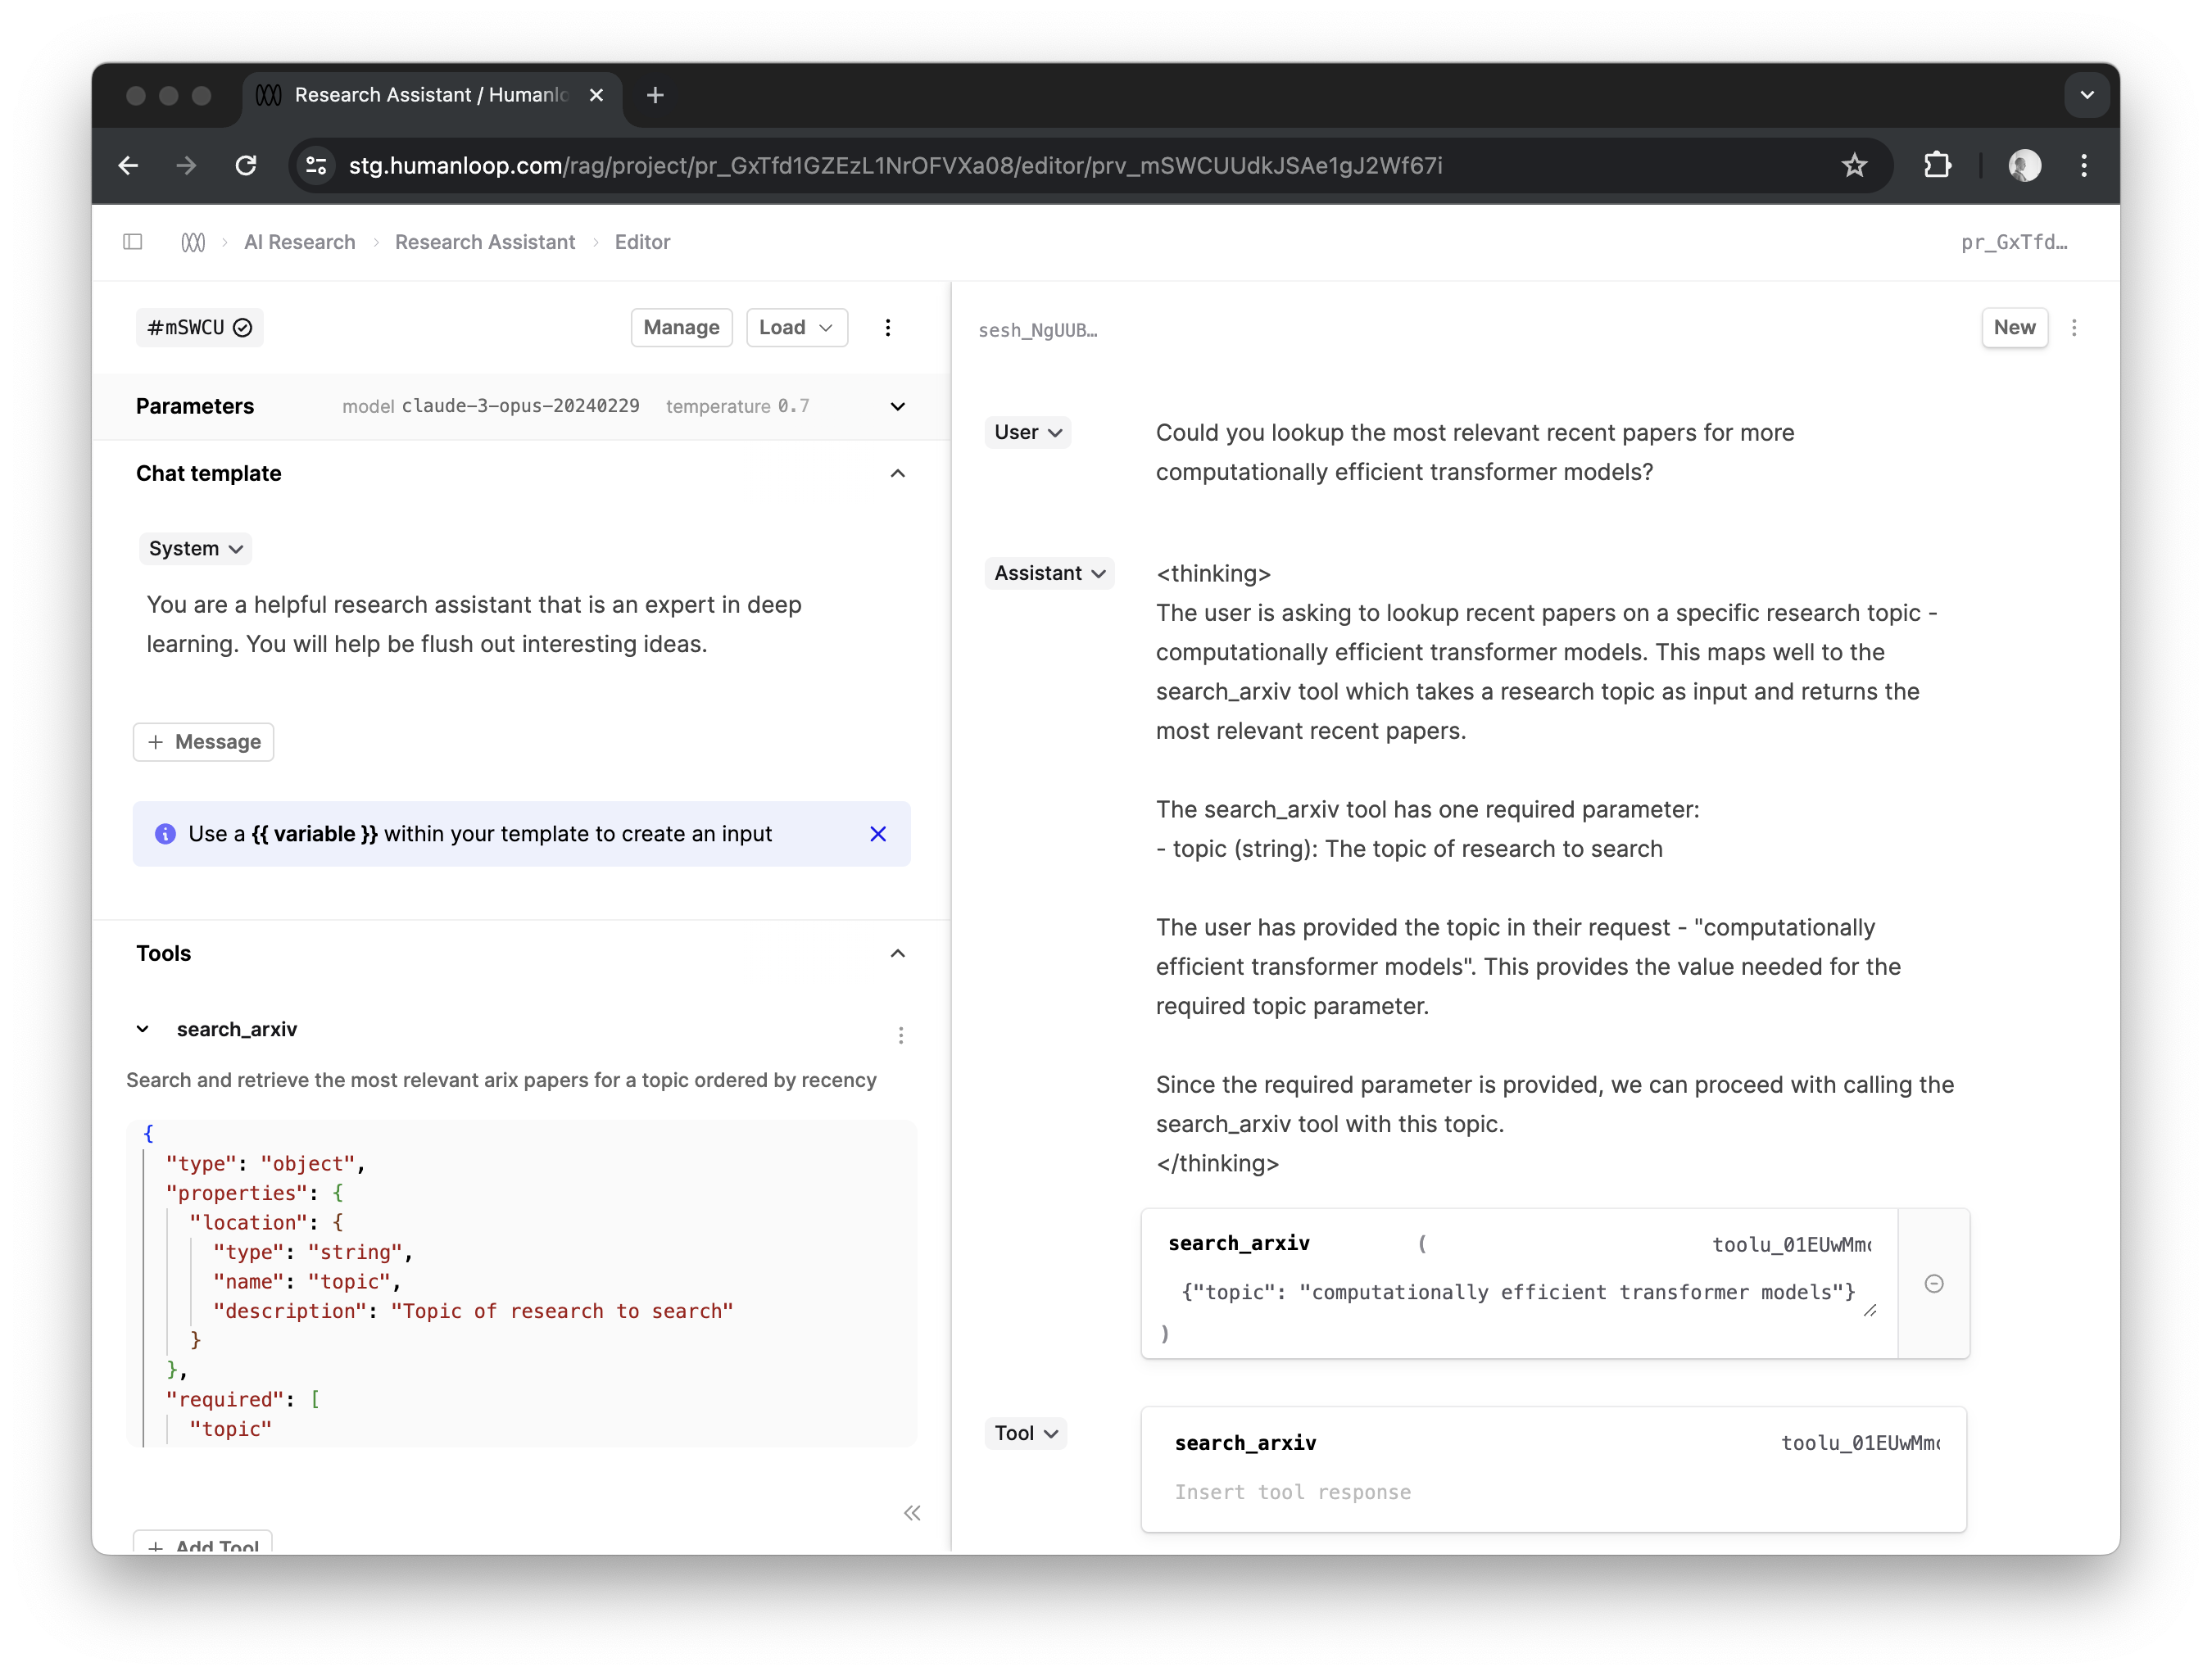Dismiss the variable hint banner
This screenshot has width=2212, height=1676.
tap(878, 834)
